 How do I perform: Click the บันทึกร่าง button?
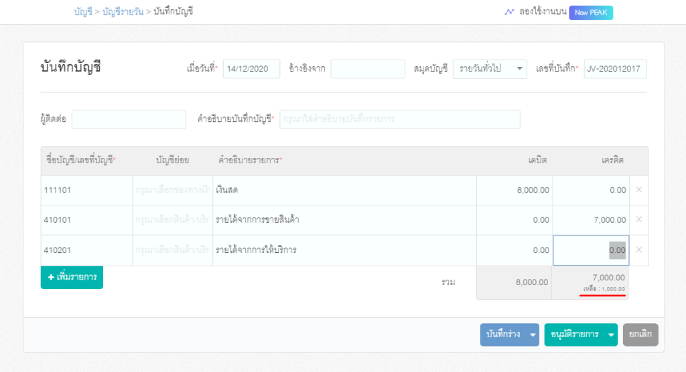point(504,335)
